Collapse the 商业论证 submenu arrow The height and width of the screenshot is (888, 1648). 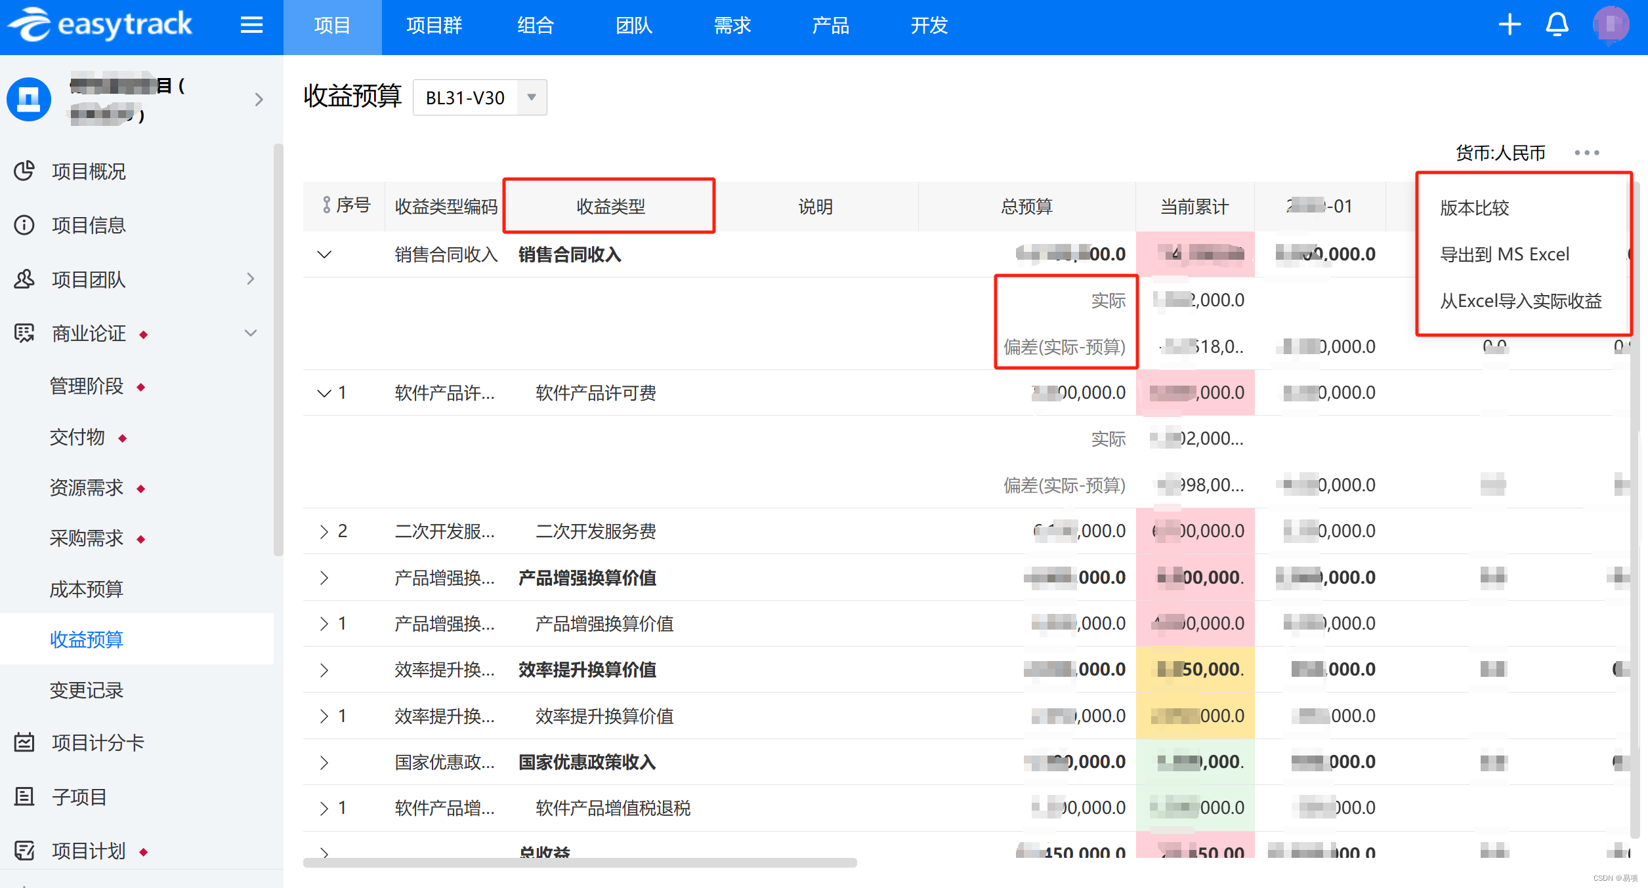[250, 333]
